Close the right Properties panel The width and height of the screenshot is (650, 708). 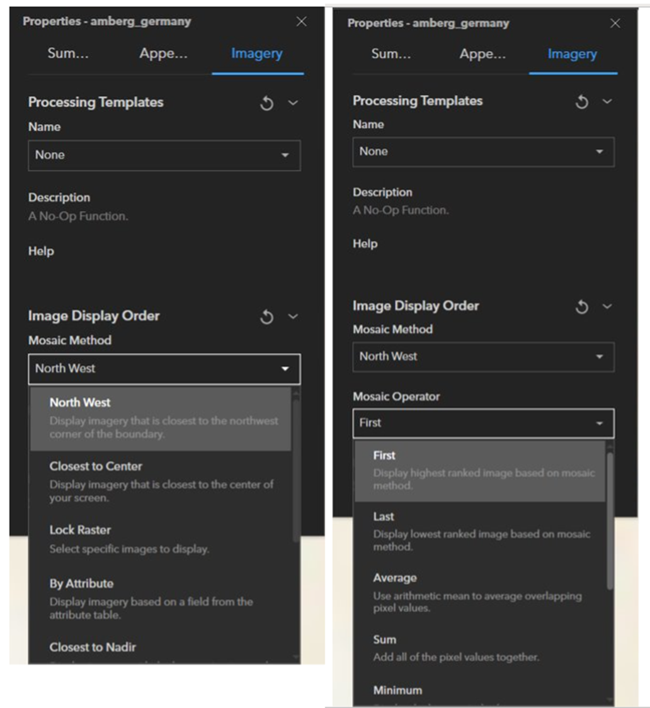[x=615, y=23]
